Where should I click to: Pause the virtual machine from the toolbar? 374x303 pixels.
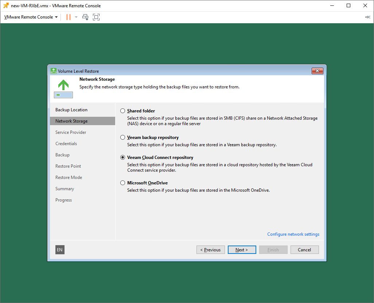(x=69, y=17)
